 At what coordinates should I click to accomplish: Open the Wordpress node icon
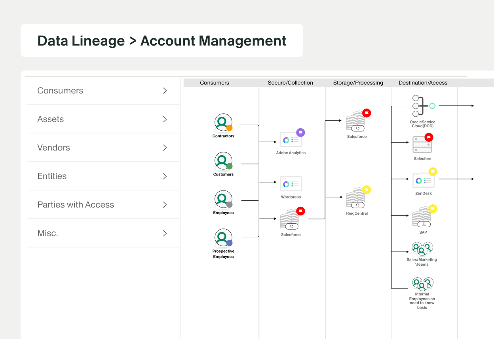pyautogui.click(x=291, y=184)
